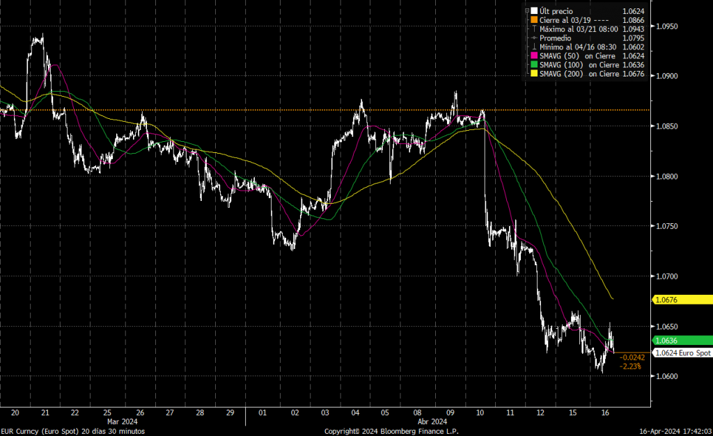Click the white Últ precio color swatch
Image resolution: width=713 pixels, height=436 pixels.
(x=533, y=10)
